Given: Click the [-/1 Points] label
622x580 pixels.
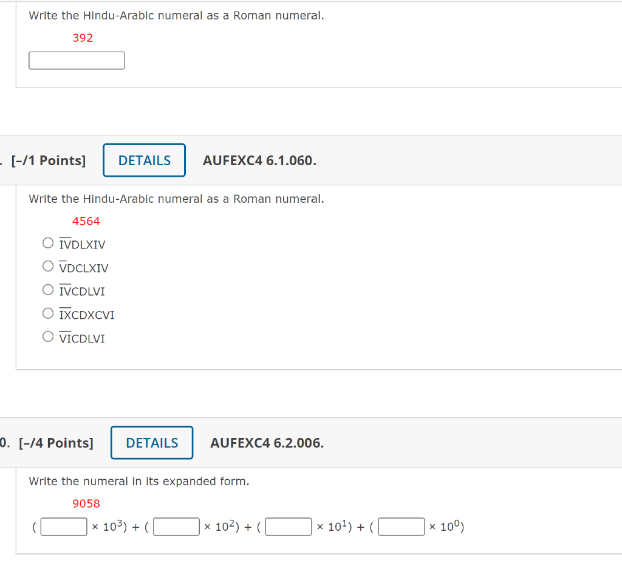Looking at the screenshot, I should (47, 160).
